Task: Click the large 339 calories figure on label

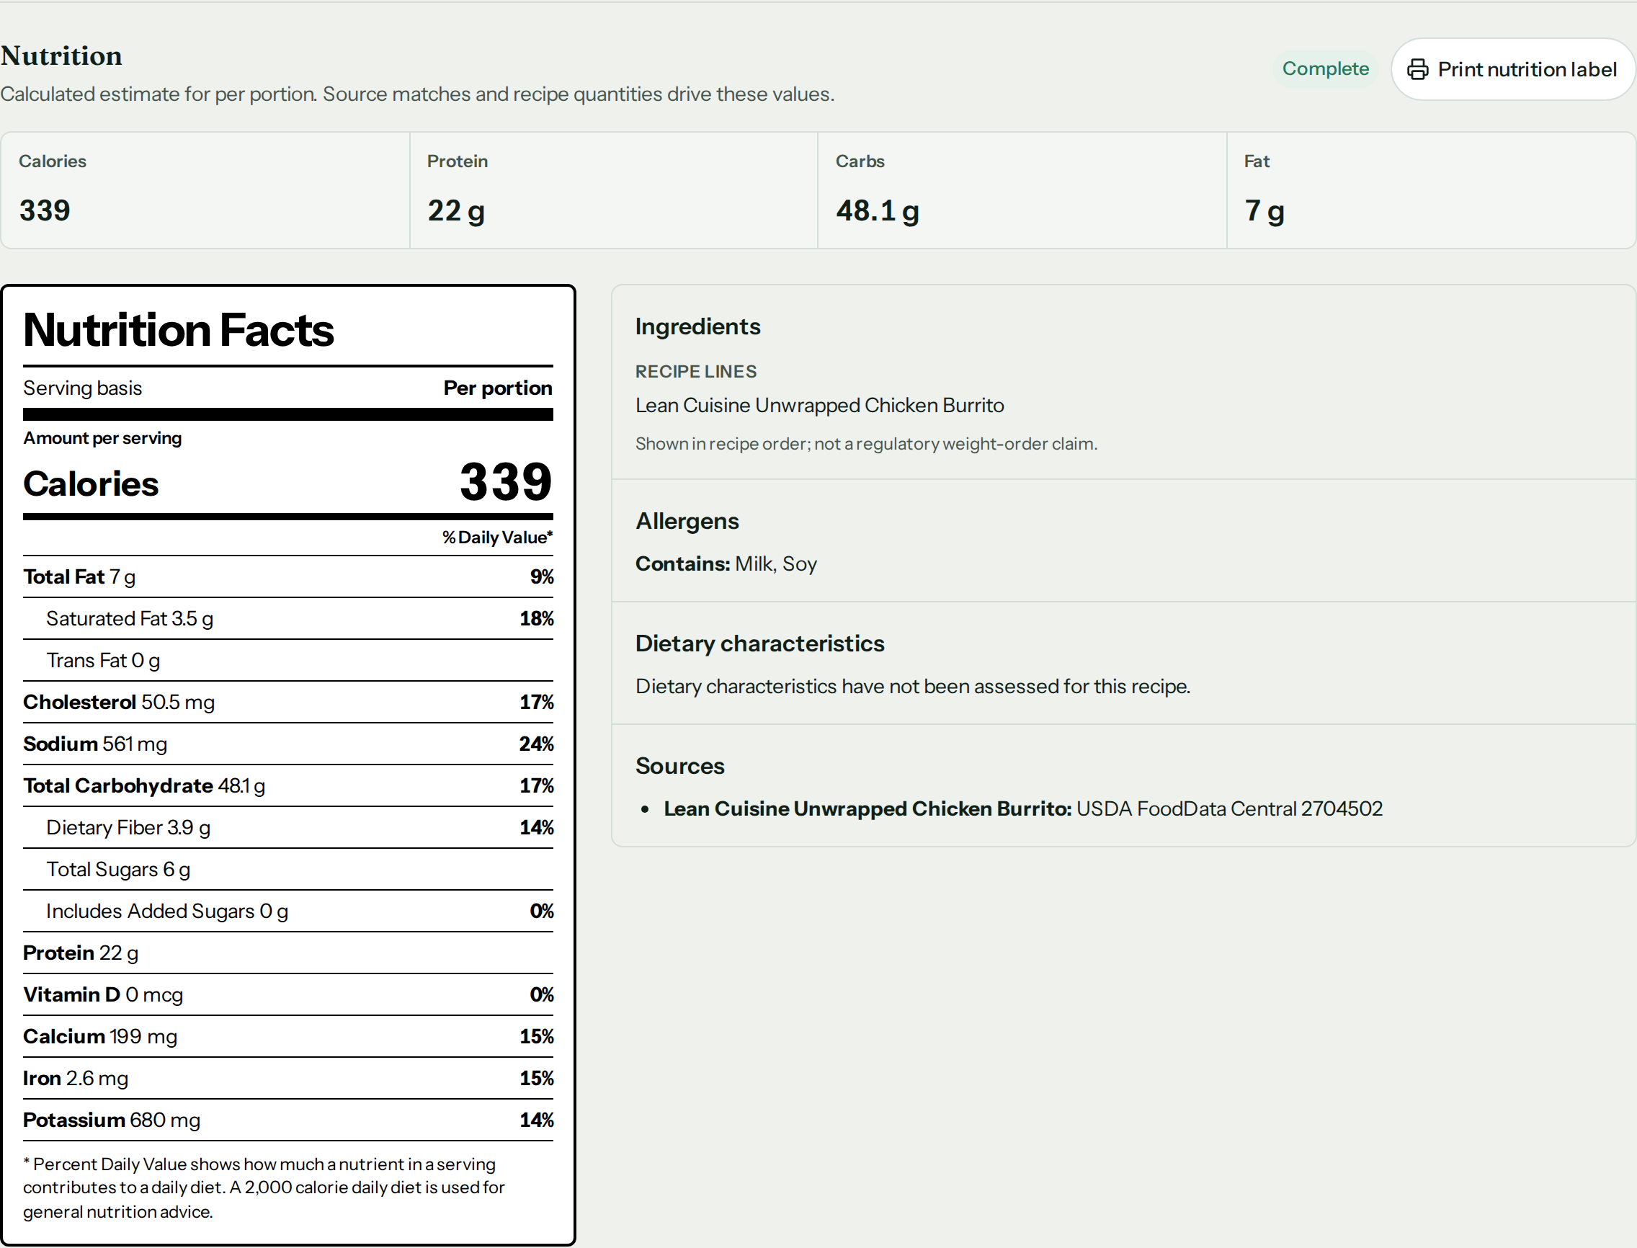Action: 506,481
